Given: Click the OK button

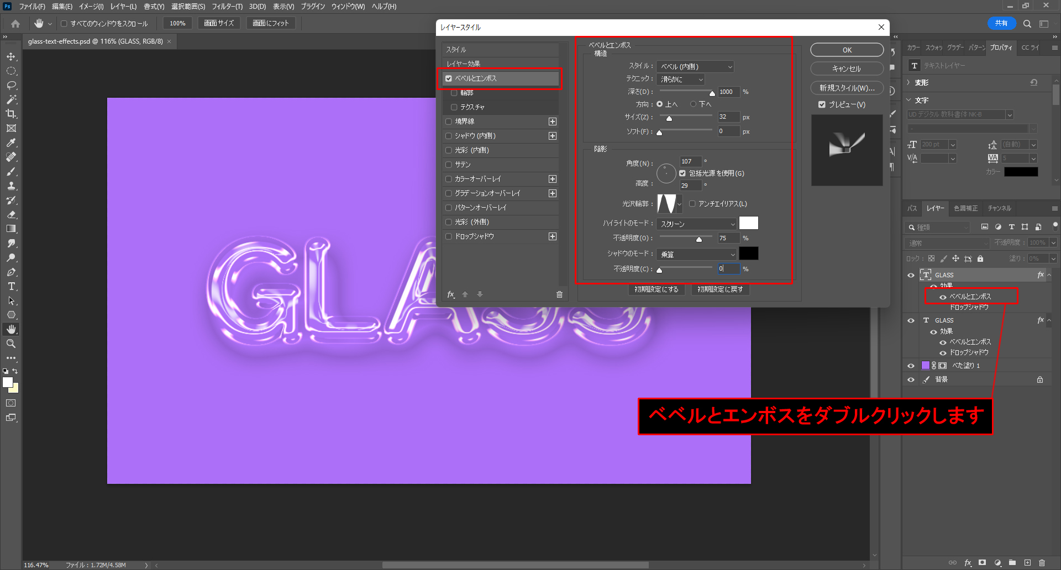Looking at the screenshot, I should (847, 50).
